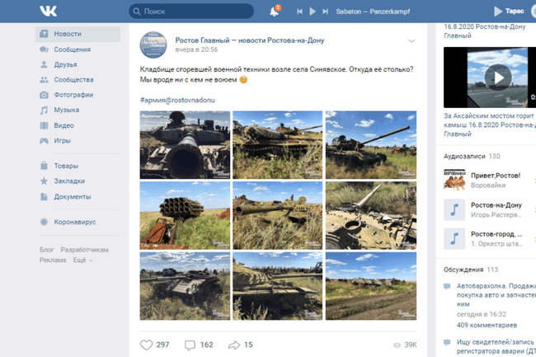Like the post with the heart icon
The image size is (536, 357).
(147, 345)
